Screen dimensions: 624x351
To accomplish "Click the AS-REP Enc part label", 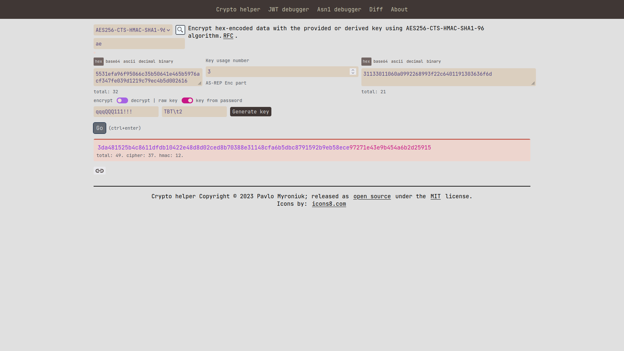I will (x=226, y=83).
